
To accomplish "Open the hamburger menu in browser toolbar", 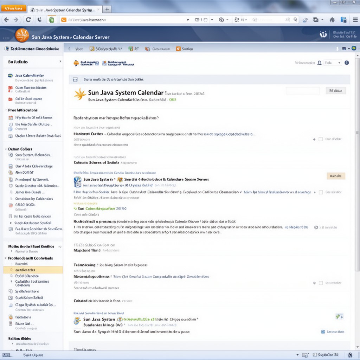I will pos(355,20).
